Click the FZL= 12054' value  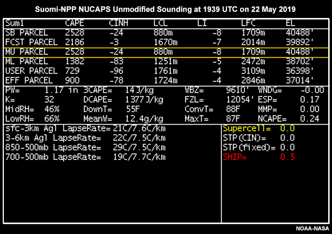click(240, 100)
